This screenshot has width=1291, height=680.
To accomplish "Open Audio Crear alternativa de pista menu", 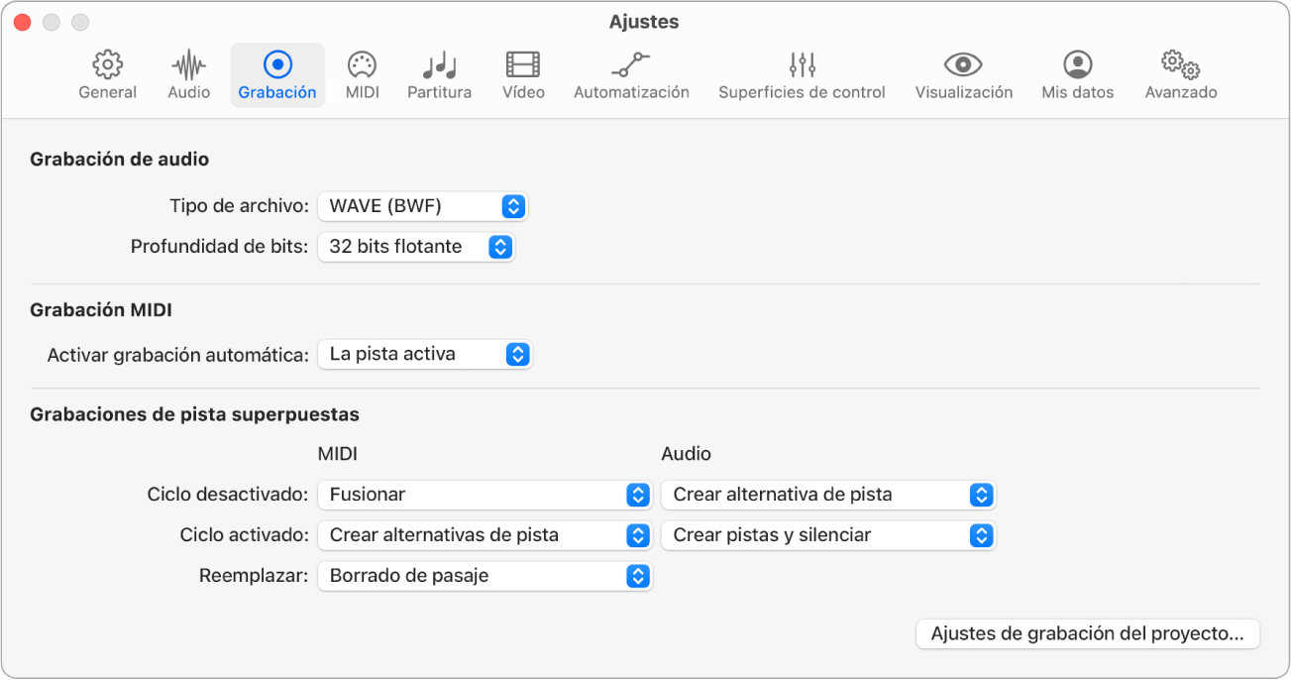I will [x=827, y=495].
